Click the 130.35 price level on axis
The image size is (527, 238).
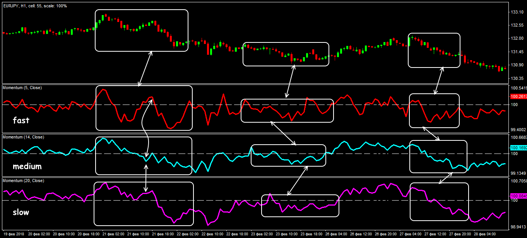click(517, 78)
